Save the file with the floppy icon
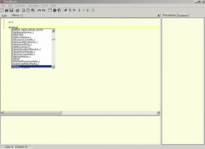205x149 pixels. [x=11, y=10]
